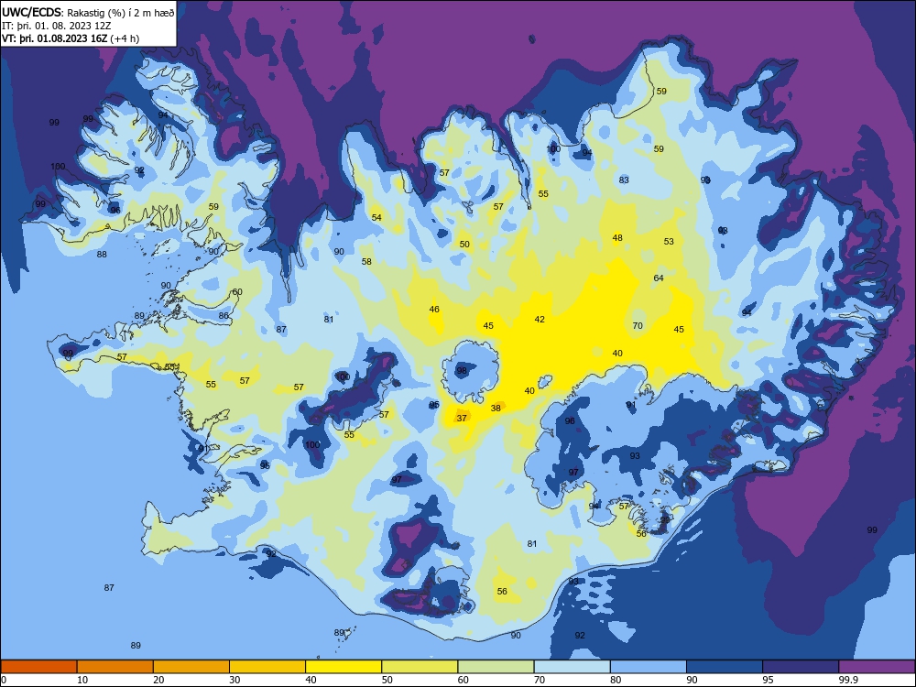This screenshot has height=687, width=916.
Task: Click the 80–90% light blue legend swatch
Action: tap(649, 667)
